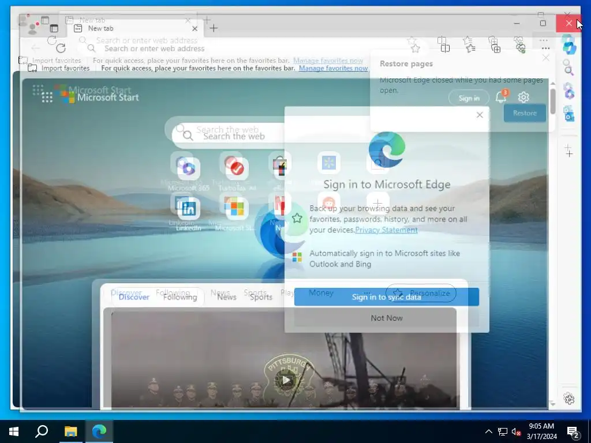Customize sidebar with plus icon
The image size is (591, 443).
tap(569, 153)
